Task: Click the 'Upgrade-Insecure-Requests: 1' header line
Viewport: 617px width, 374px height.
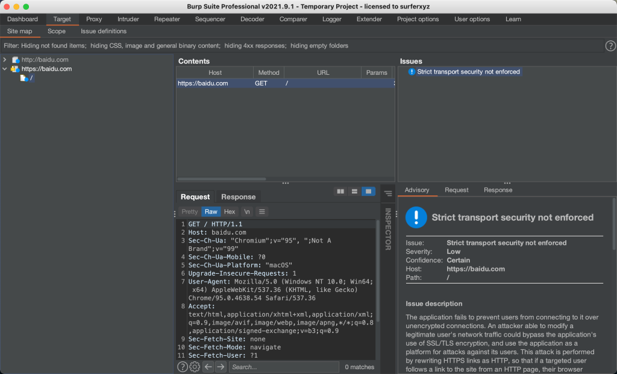Action: click(x=242, y=273)
